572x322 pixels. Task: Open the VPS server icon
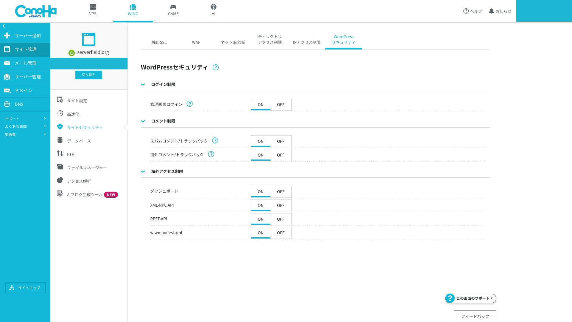[93, 7]
